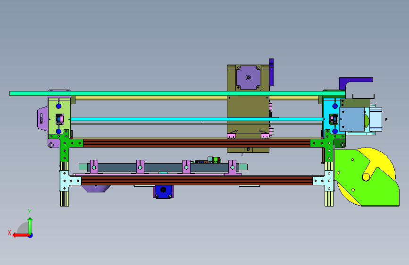Select the lower blue dot on left bracket

point(58,131)
